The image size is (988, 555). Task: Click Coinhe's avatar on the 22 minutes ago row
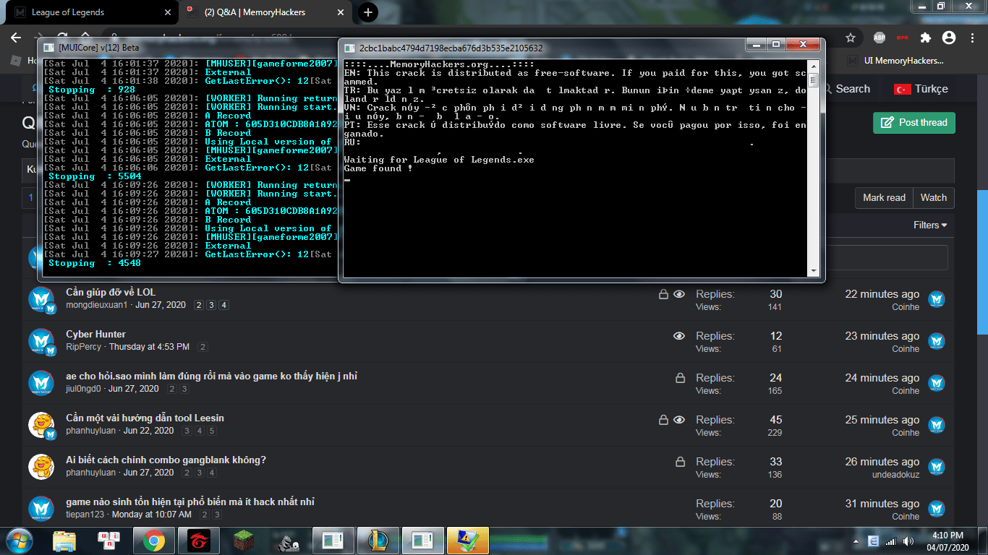click(937, 299)
